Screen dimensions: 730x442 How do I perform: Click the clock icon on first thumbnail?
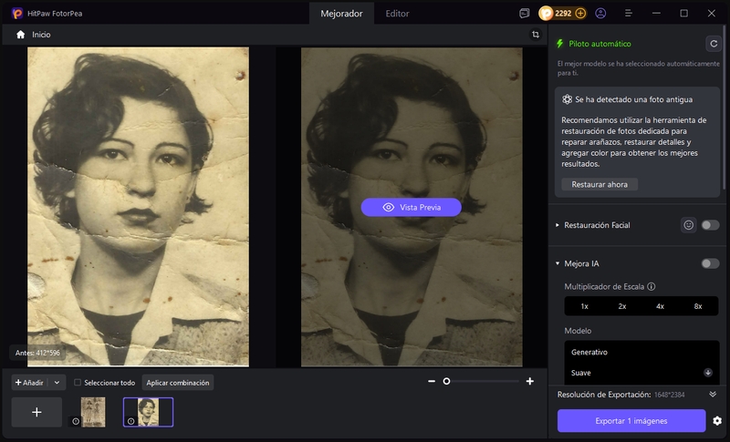click(76, 421)
